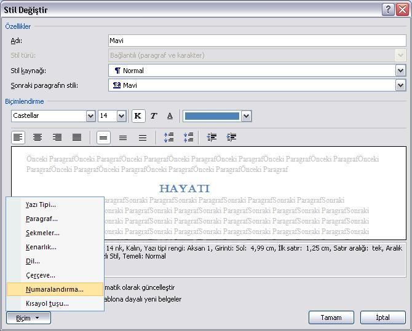The image size is (412, 331).
Task: Close the Stil Değiştir dialog
Action: pyautogui.click(x=403, y=10)
